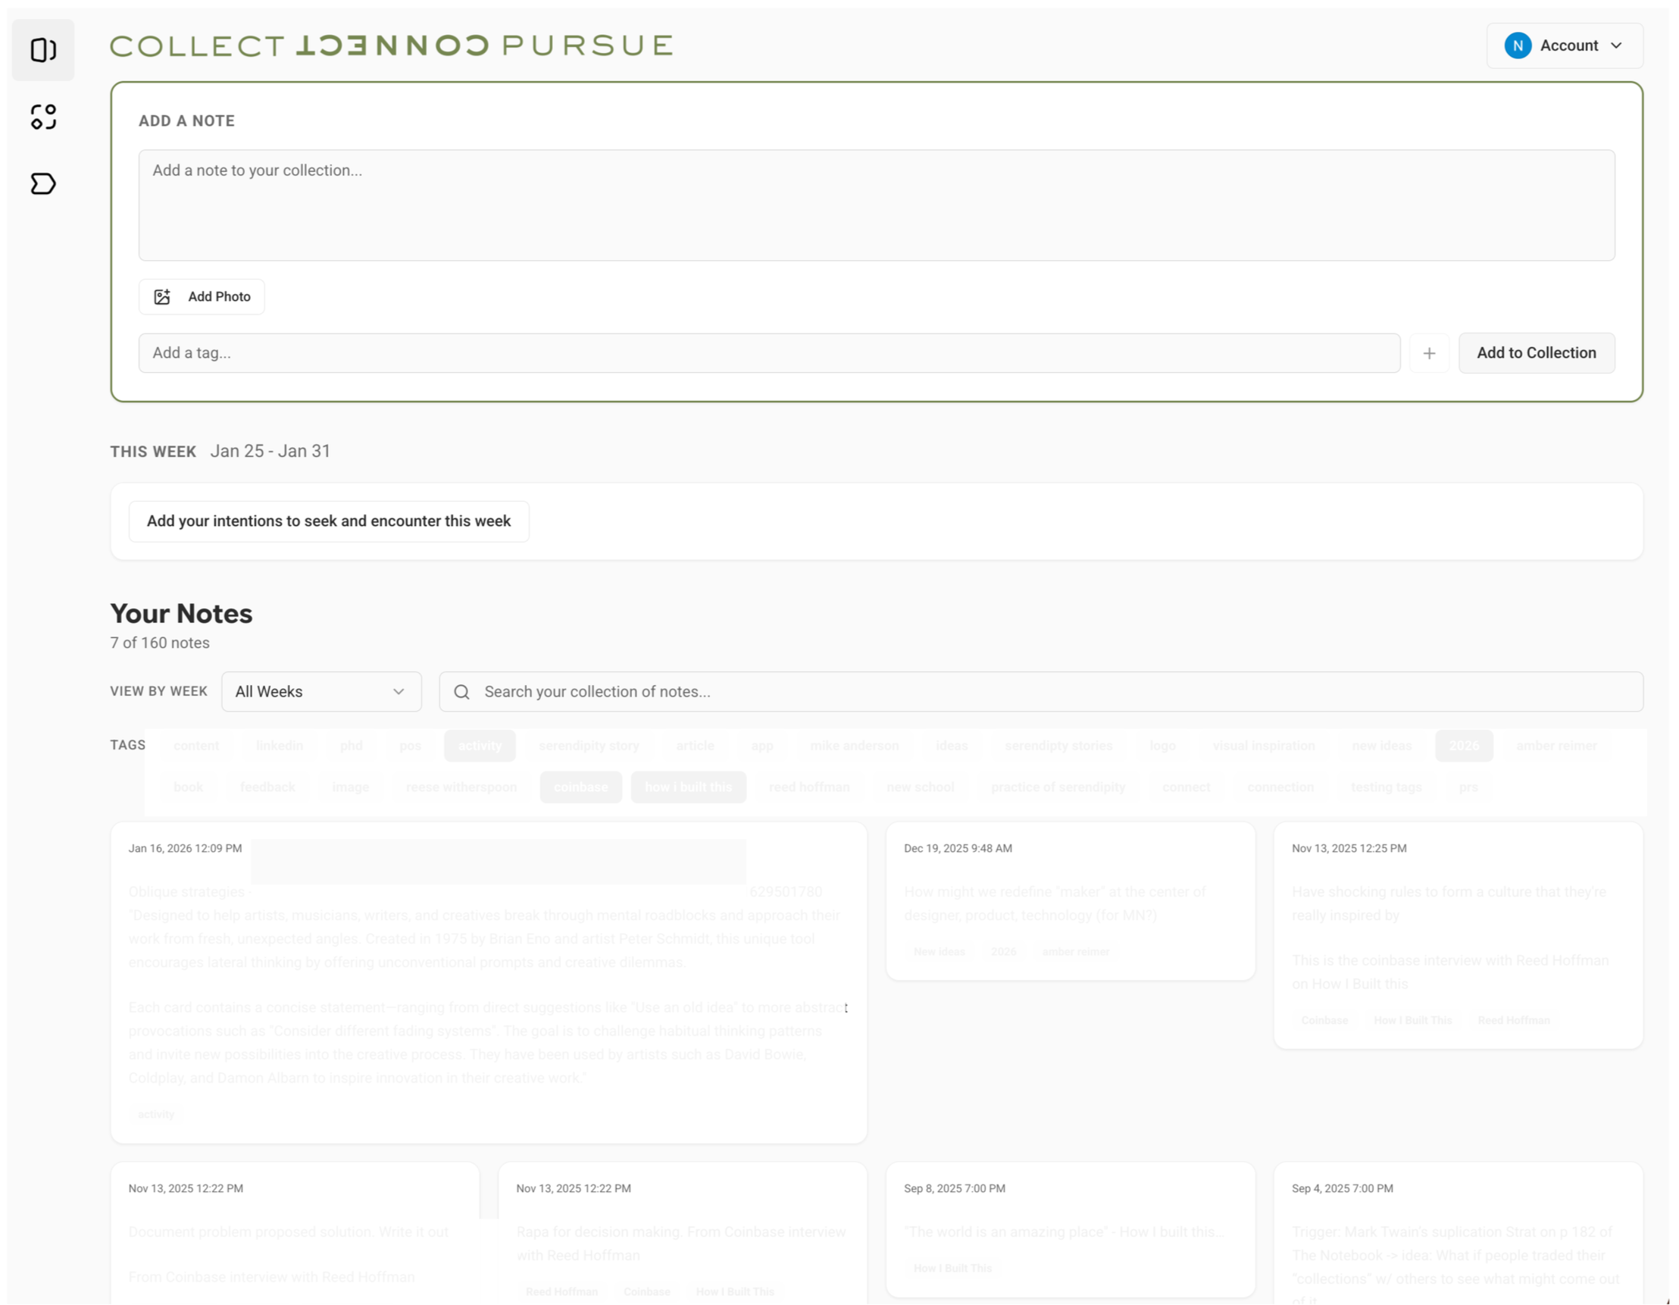The image size is (1679, 1305).
Task: Expand the Account menu chevron
Action: tap(1616, 45)
